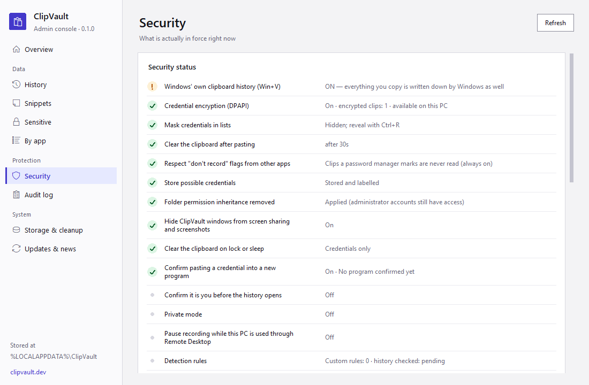Open the Audit log page
This screenshot has width=589, height=385.
[61, 195]
